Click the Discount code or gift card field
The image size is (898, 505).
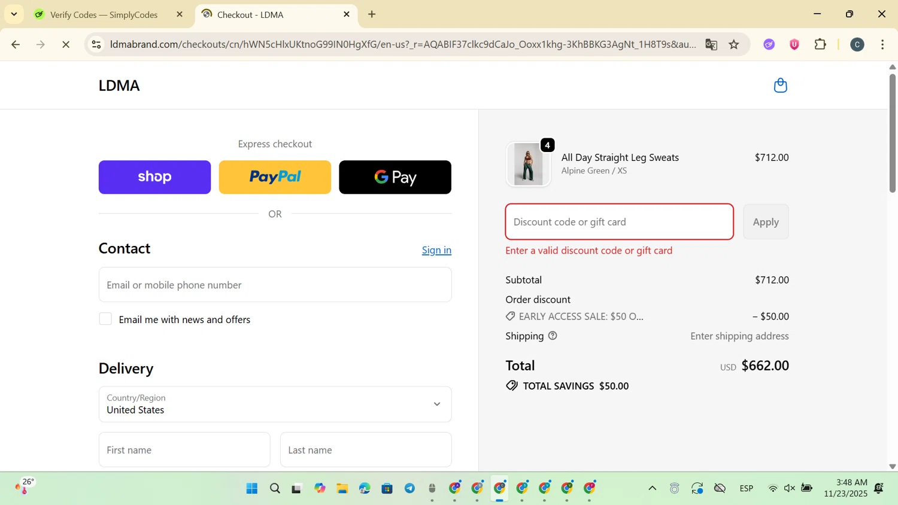619,222
